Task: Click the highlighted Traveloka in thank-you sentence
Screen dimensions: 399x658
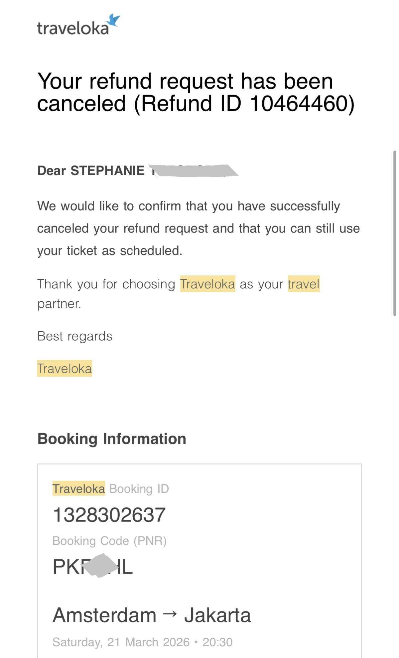Action: point(207,284)
